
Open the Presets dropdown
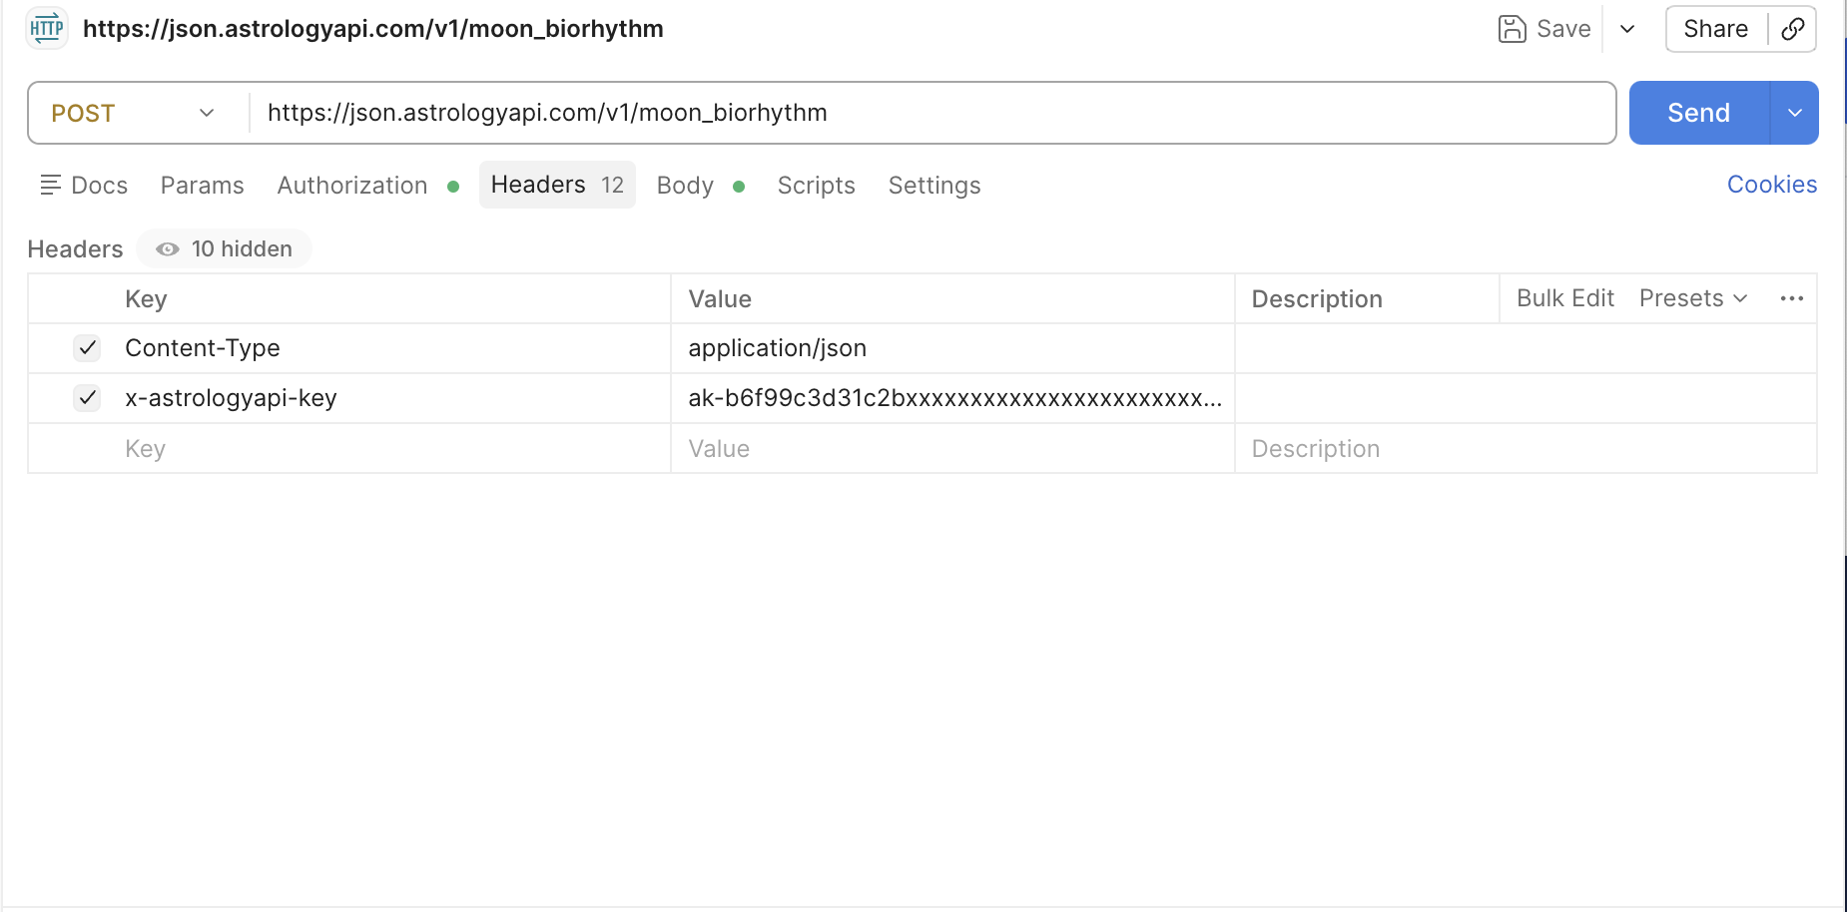tap(1692, 298)
